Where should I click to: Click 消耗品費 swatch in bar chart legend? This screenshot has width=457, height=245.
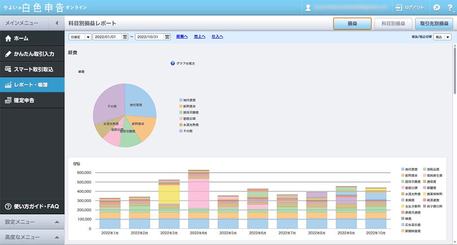(425, 169)
